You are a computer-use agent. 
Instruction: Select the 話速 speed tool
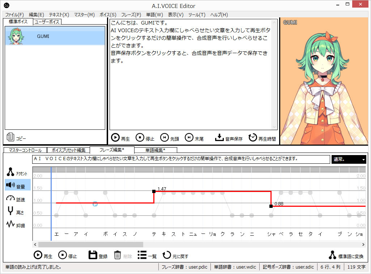click(16, 198)
